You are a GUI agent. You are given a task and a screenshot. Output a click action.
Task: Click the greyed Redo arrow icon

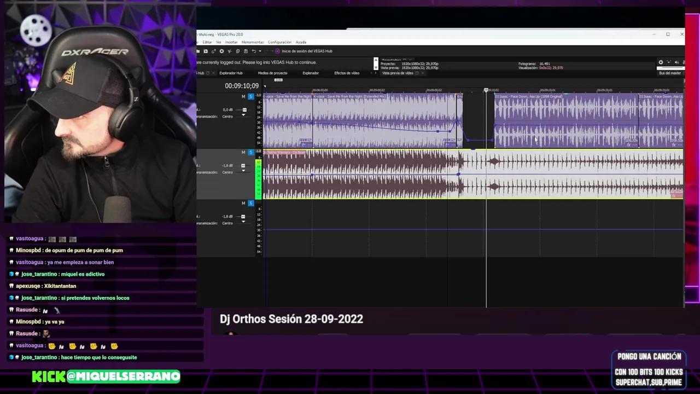pyautogui.click(x=266, y=51)
